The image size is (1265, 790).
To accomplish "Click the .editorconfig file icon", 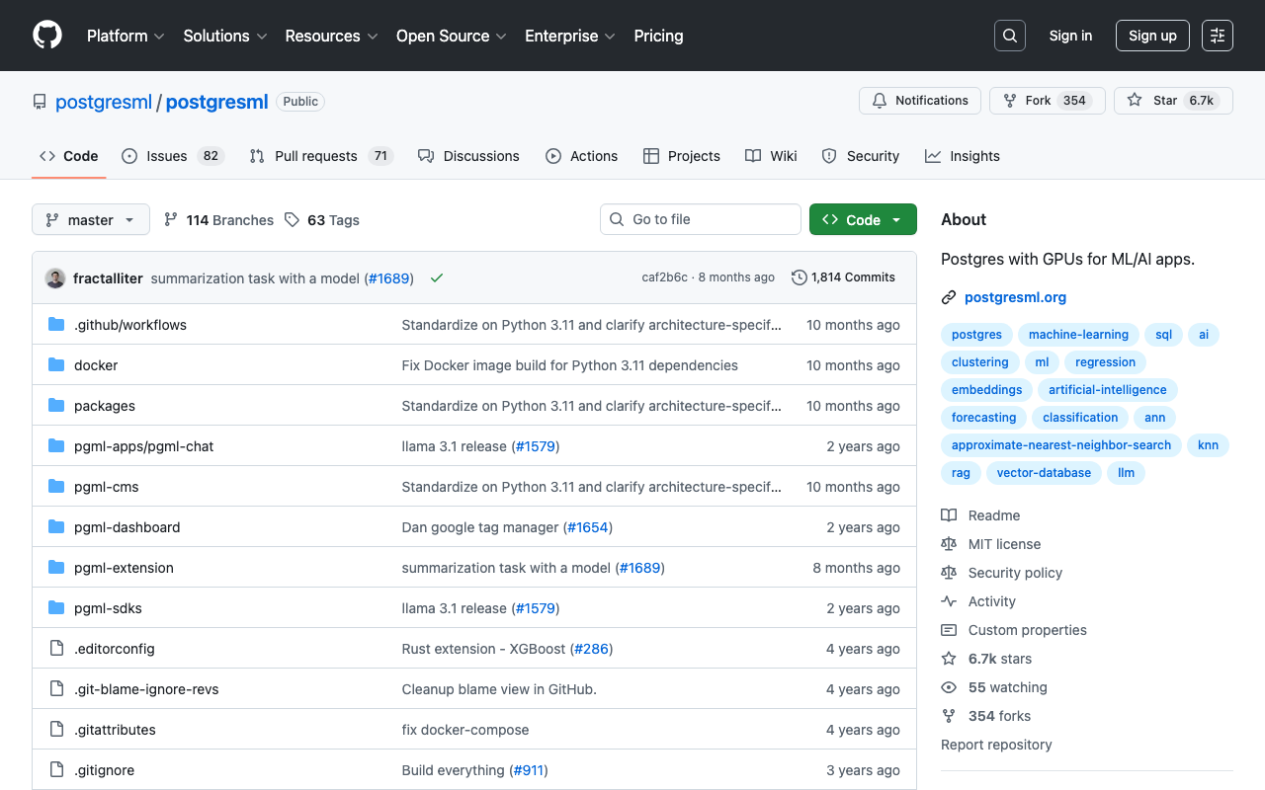I will (56, 649).
